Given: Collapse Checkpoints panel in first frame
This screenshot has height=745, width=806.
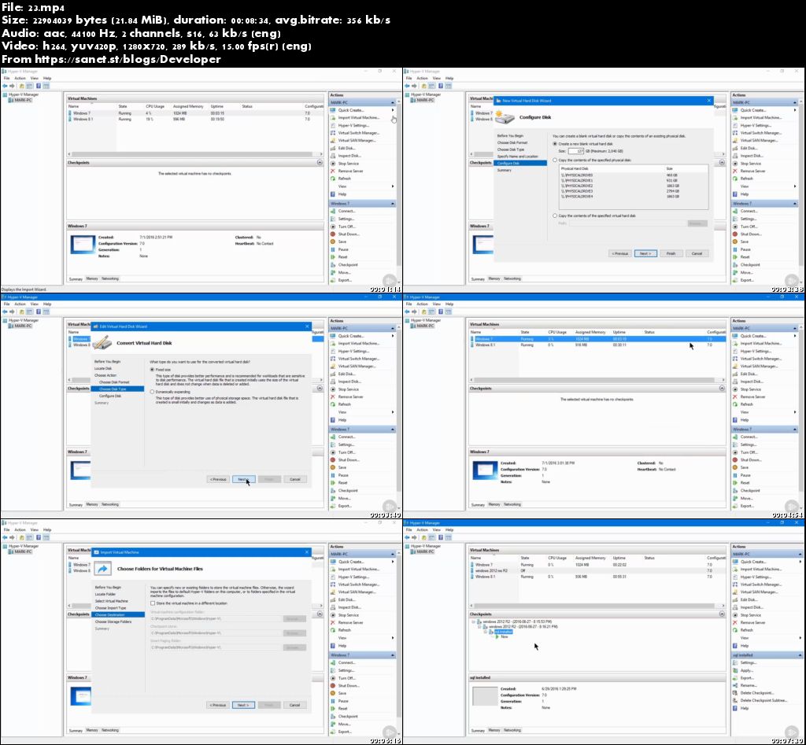Looking at the screenshot, I should [320, 162].
